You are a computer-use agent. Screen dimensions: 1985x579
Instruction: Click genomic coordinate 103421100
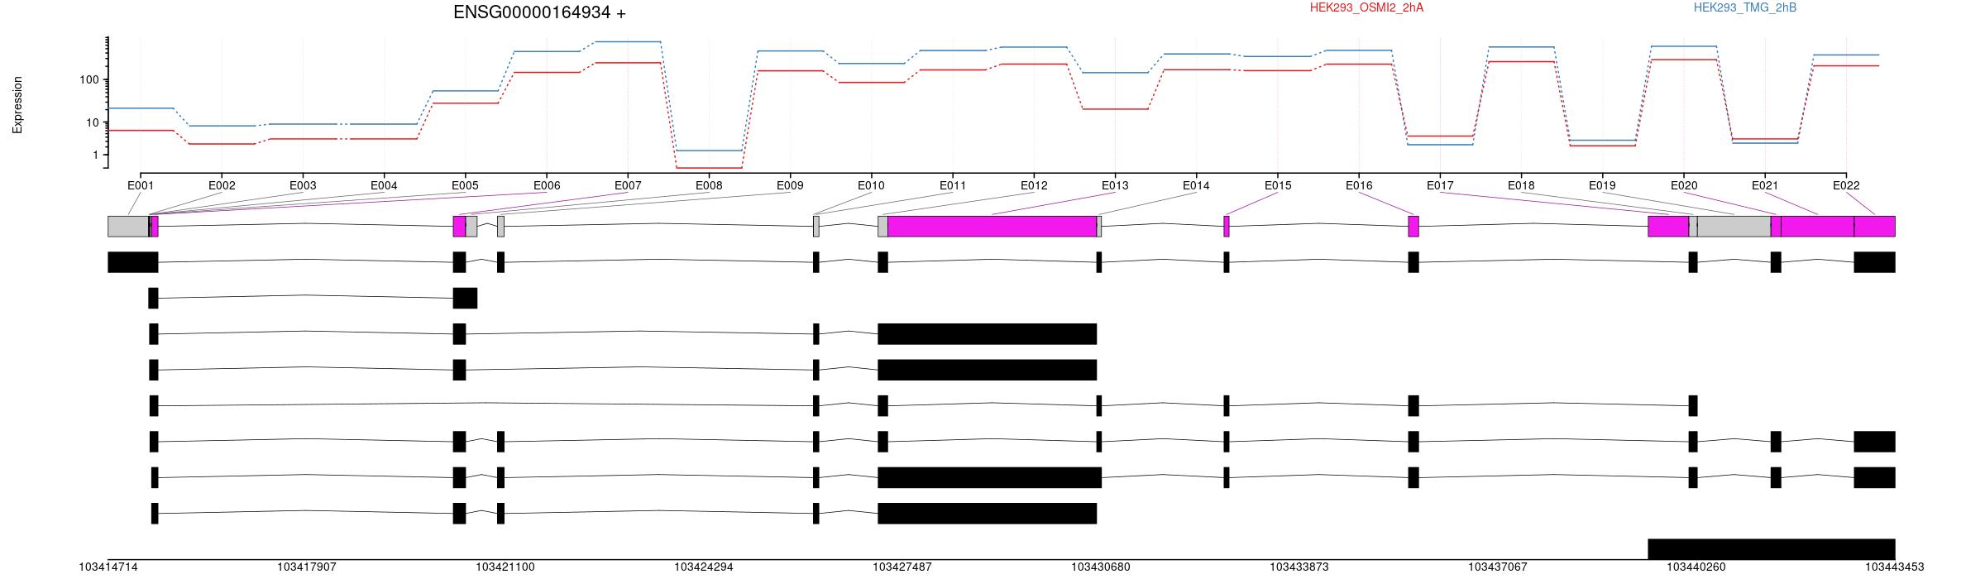505,567
